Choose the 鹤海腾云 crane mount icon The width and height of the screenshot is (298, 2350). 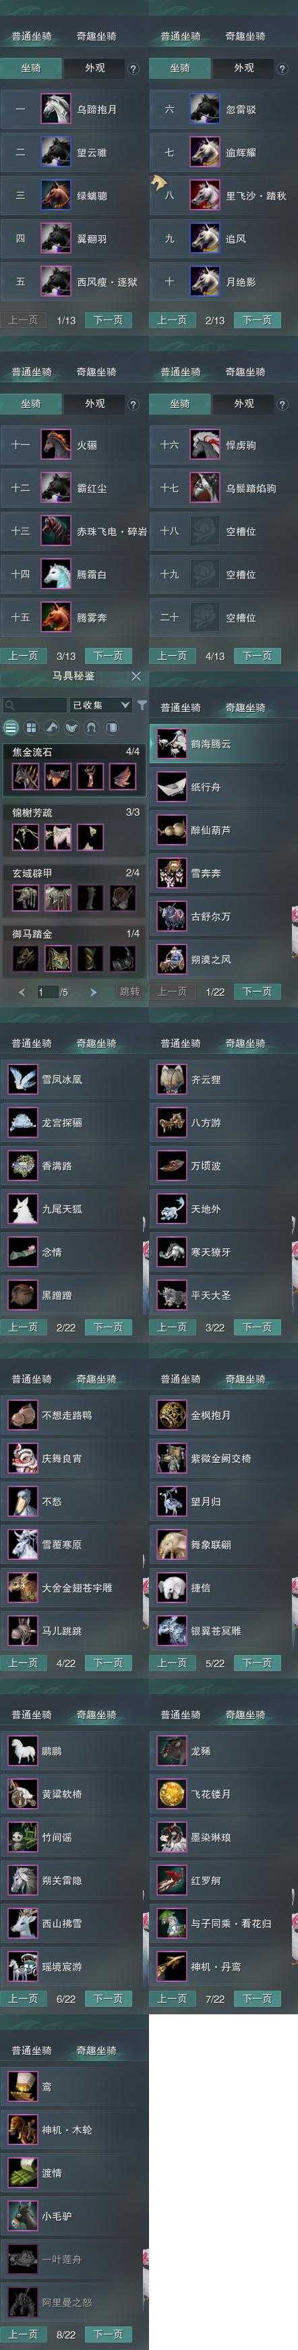click(172, 744)
